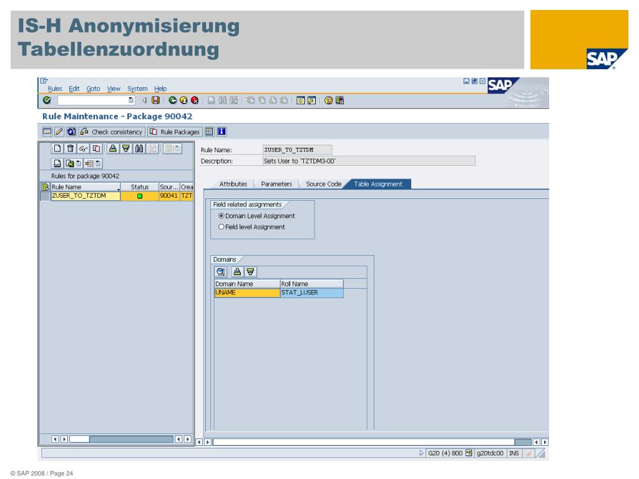Collapse the command field with the small left arrow
This screenshot has height=479, width=639.
(x=144, y=100)
